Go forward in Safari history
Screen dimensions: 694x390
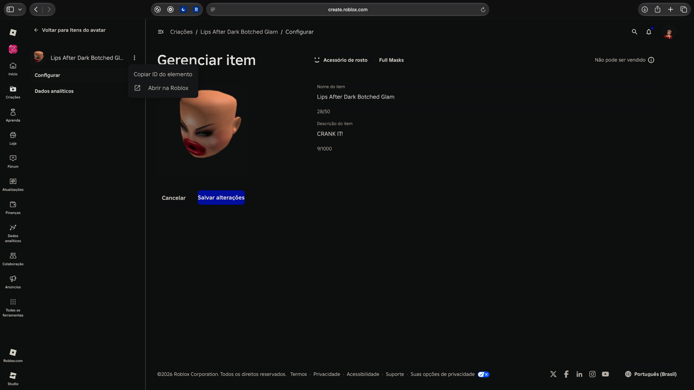49,9
